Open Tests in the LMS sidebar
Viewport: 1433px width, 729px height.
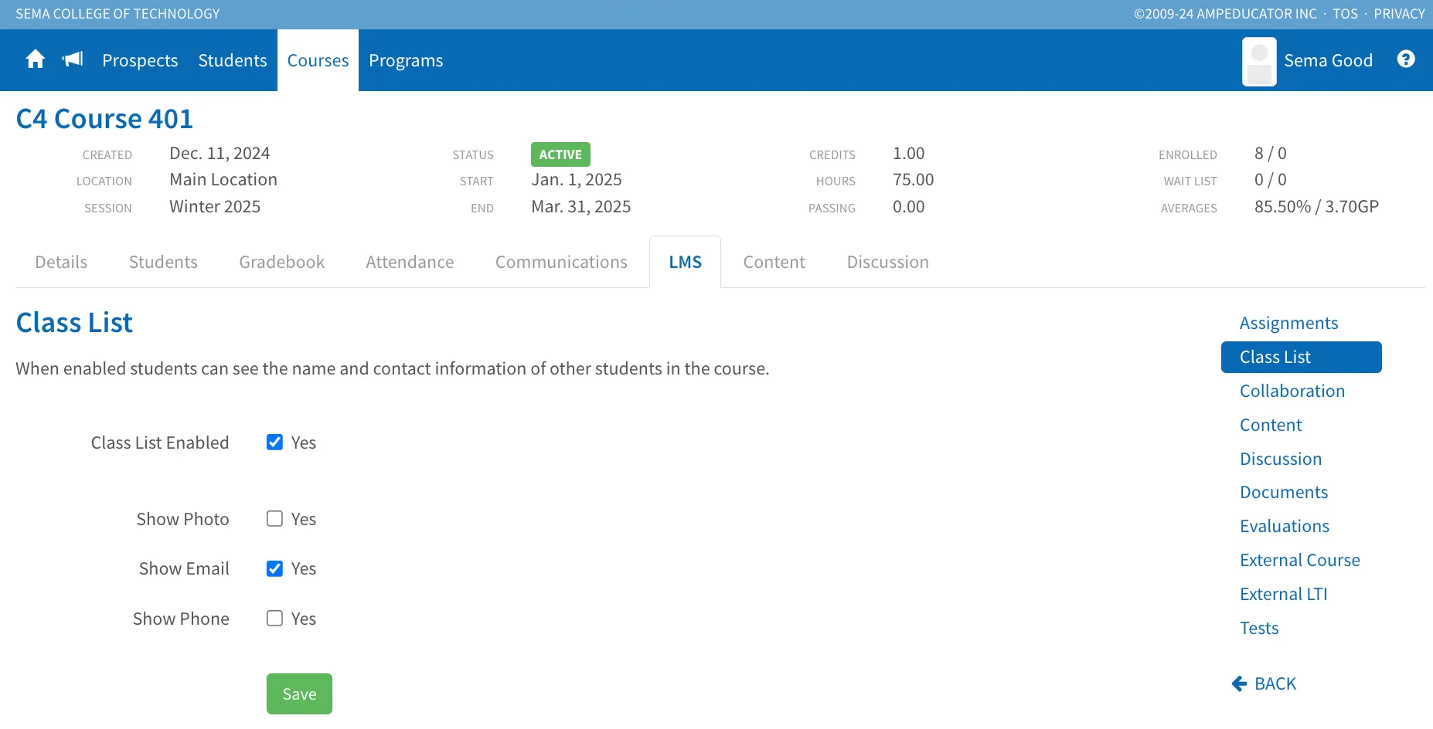click(1259, 628)
